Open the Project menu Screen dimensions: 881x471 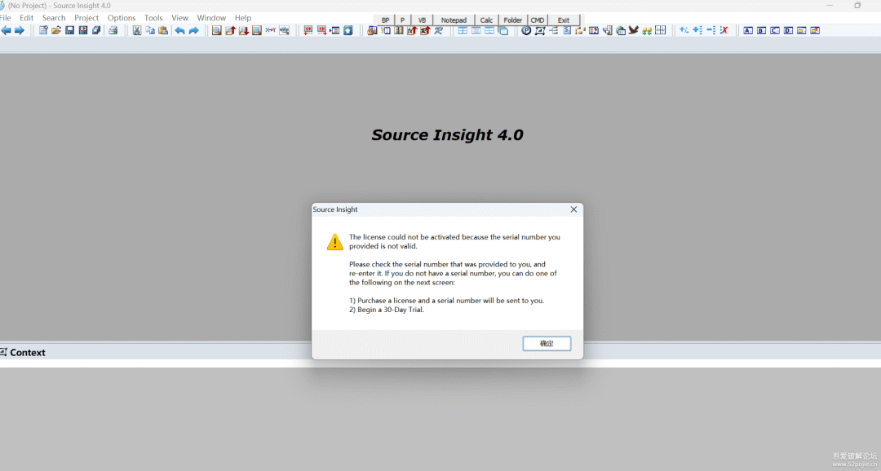point(86,18)
